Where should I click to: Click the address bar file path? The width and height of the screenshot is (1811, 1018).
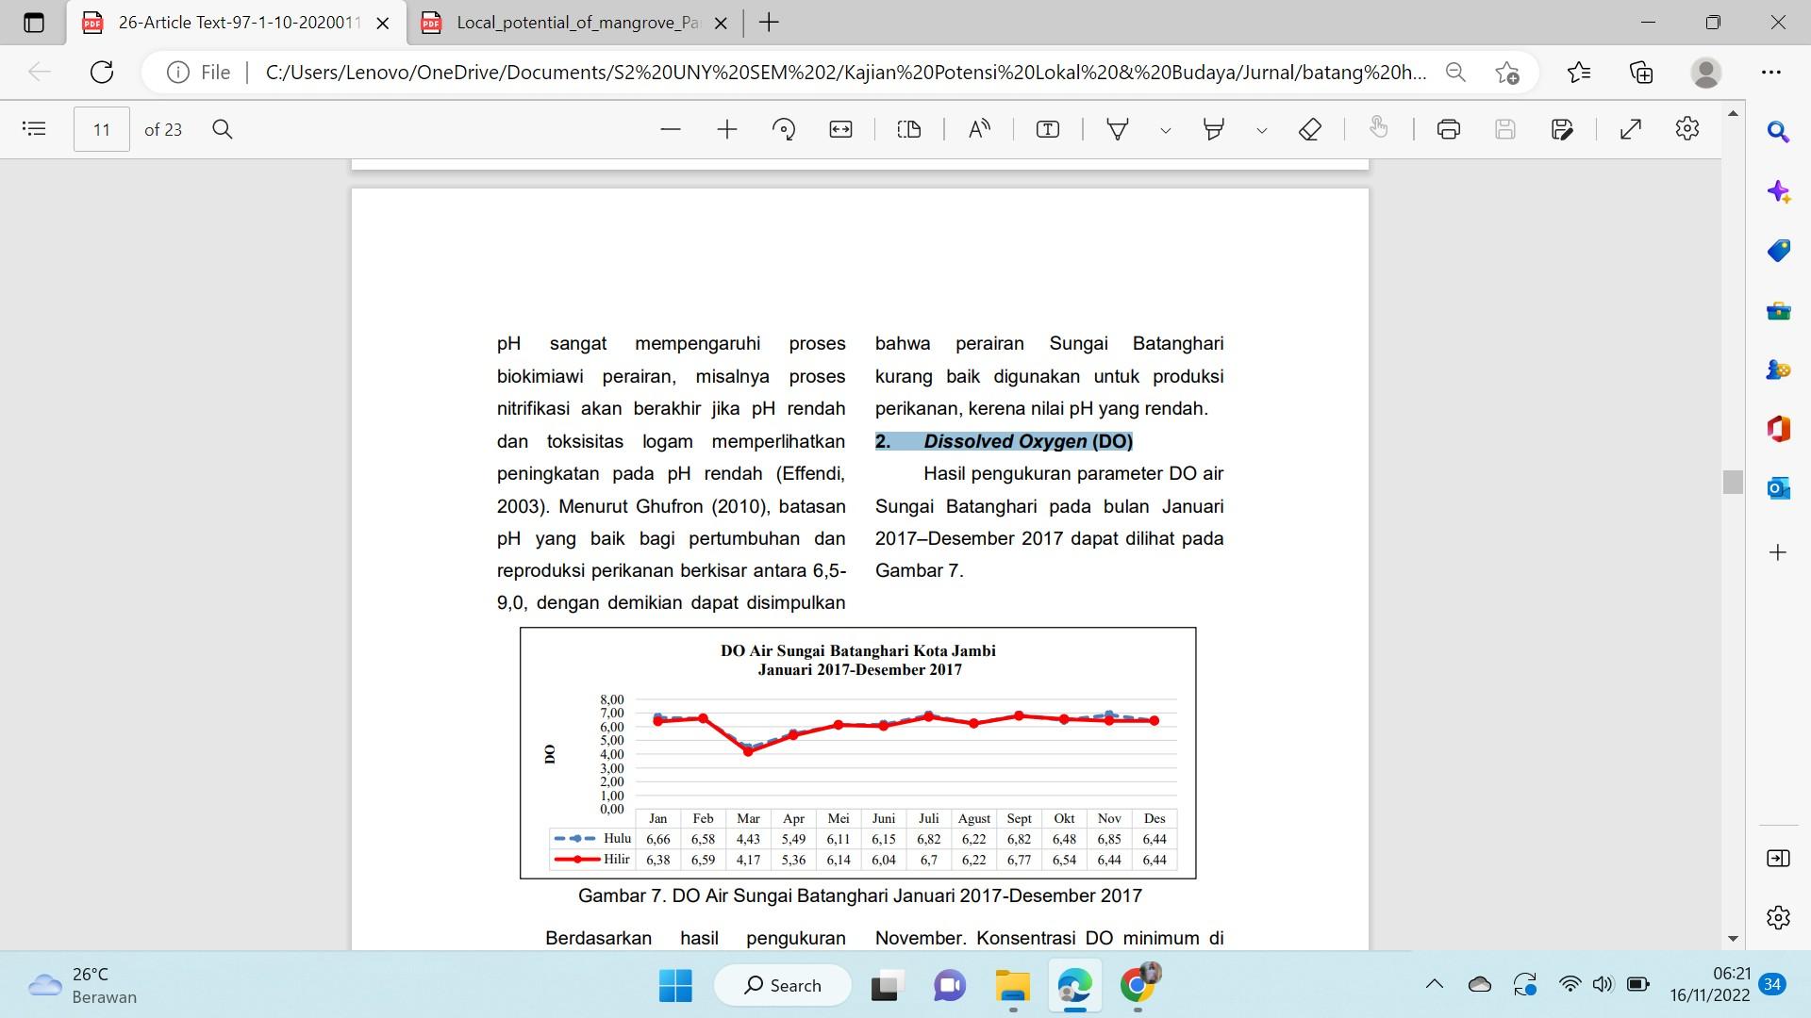pos(846,73)
